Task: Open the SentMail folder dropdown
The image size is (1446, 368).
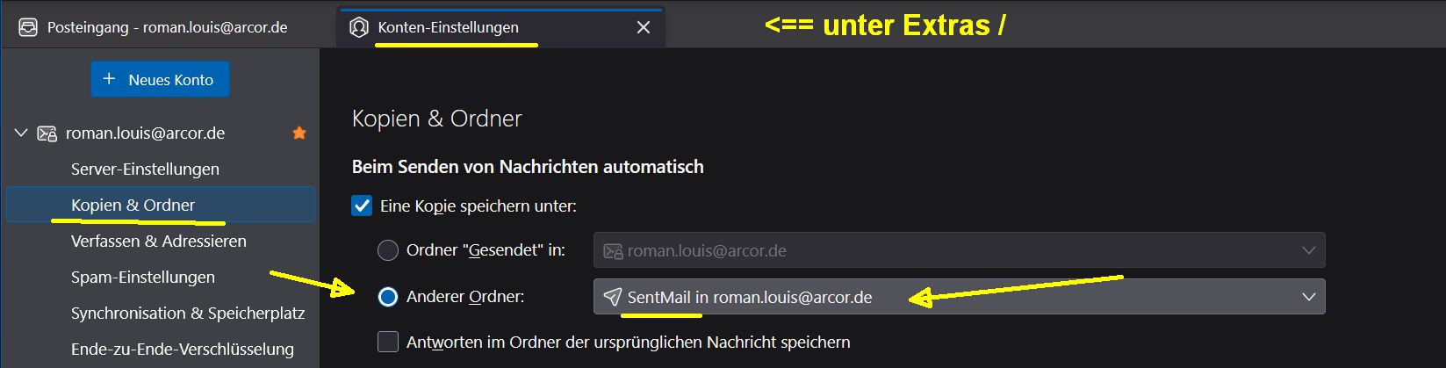Action: (x=959, y=297)
